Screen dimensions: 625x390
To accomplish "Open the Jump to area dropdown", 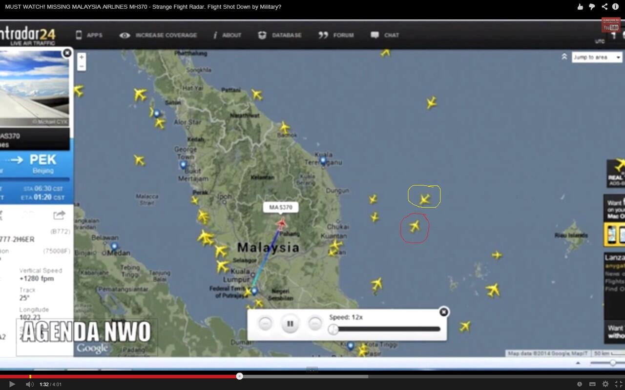I will click(597, 57).
